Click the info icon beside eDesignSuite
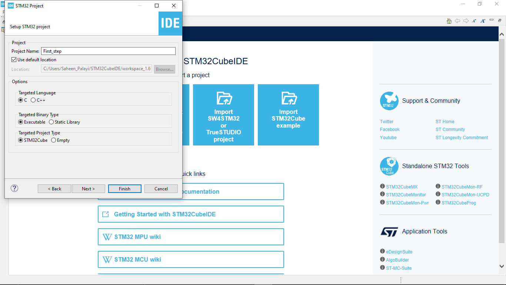The height and width of the screenshot is (285, 506). point(382,251)
